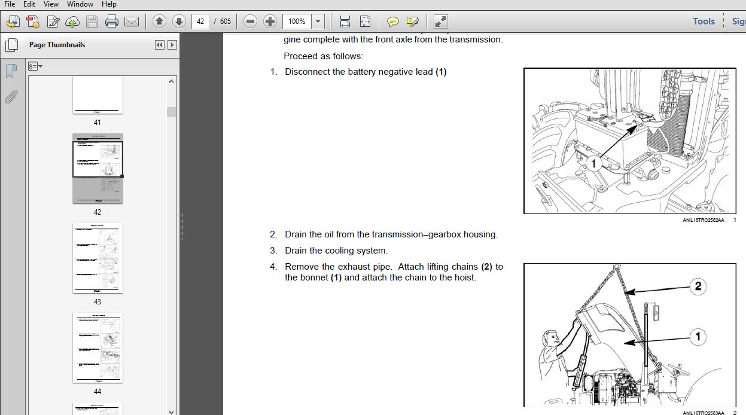The image size is (746, 415).
Task: Click the 100% zoom value field
Action: (297, 22)
